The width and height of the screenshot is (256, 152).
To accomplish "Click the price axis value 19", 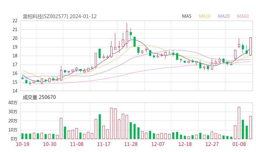I will pyautogui.click(x=15, y=47).
